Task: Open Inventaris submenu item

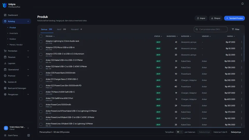Action: pyautogui.click(x=14, y=33)
